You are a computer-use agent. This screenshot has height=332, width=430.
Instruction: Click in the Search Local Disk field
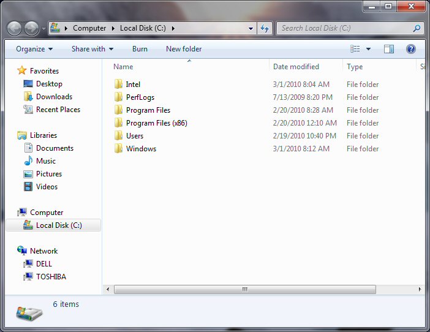(x=343, y=28)
